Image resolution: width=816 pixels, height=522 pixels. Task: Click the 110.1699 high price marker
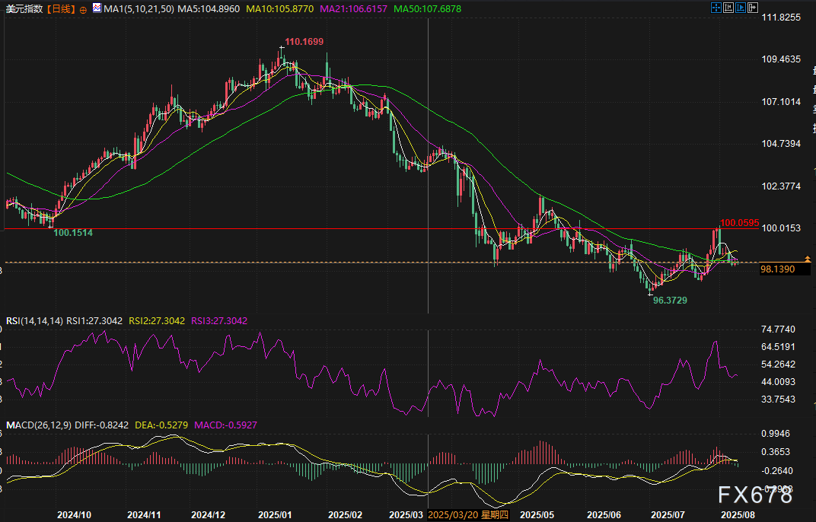pyautogui.click(x=303, y=40)
